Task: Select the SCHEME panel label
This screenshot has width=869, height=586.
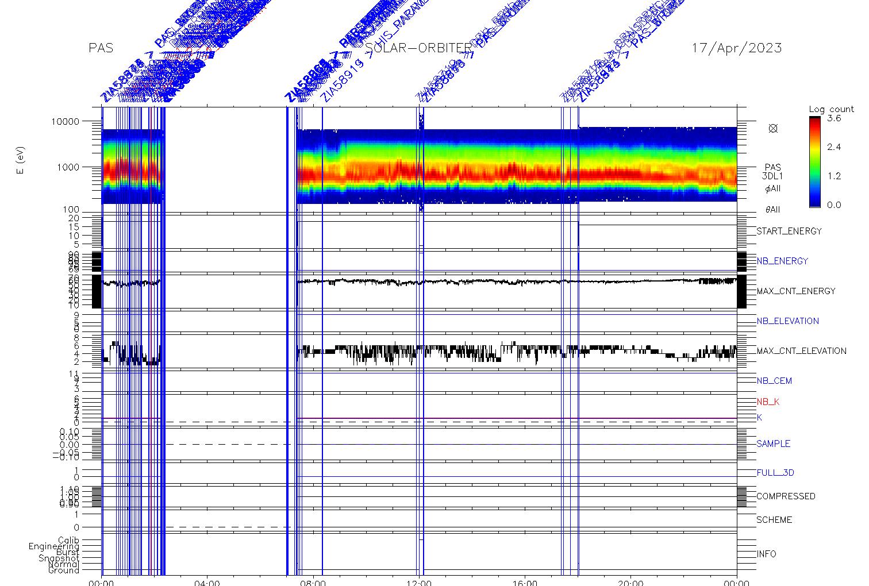Action: (774, 520)
